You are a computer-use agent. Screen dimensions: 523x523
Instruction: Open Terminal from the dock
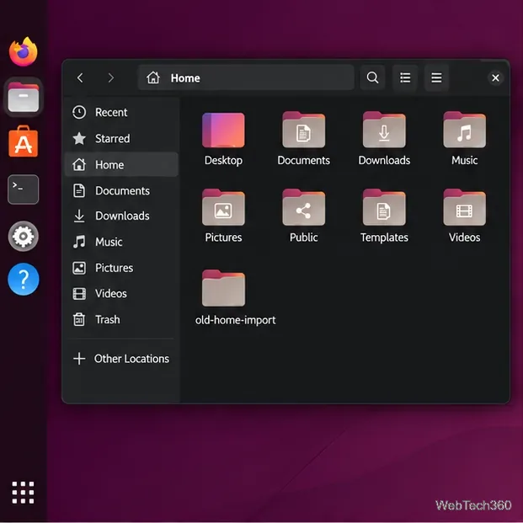click(x=24, y=189)
